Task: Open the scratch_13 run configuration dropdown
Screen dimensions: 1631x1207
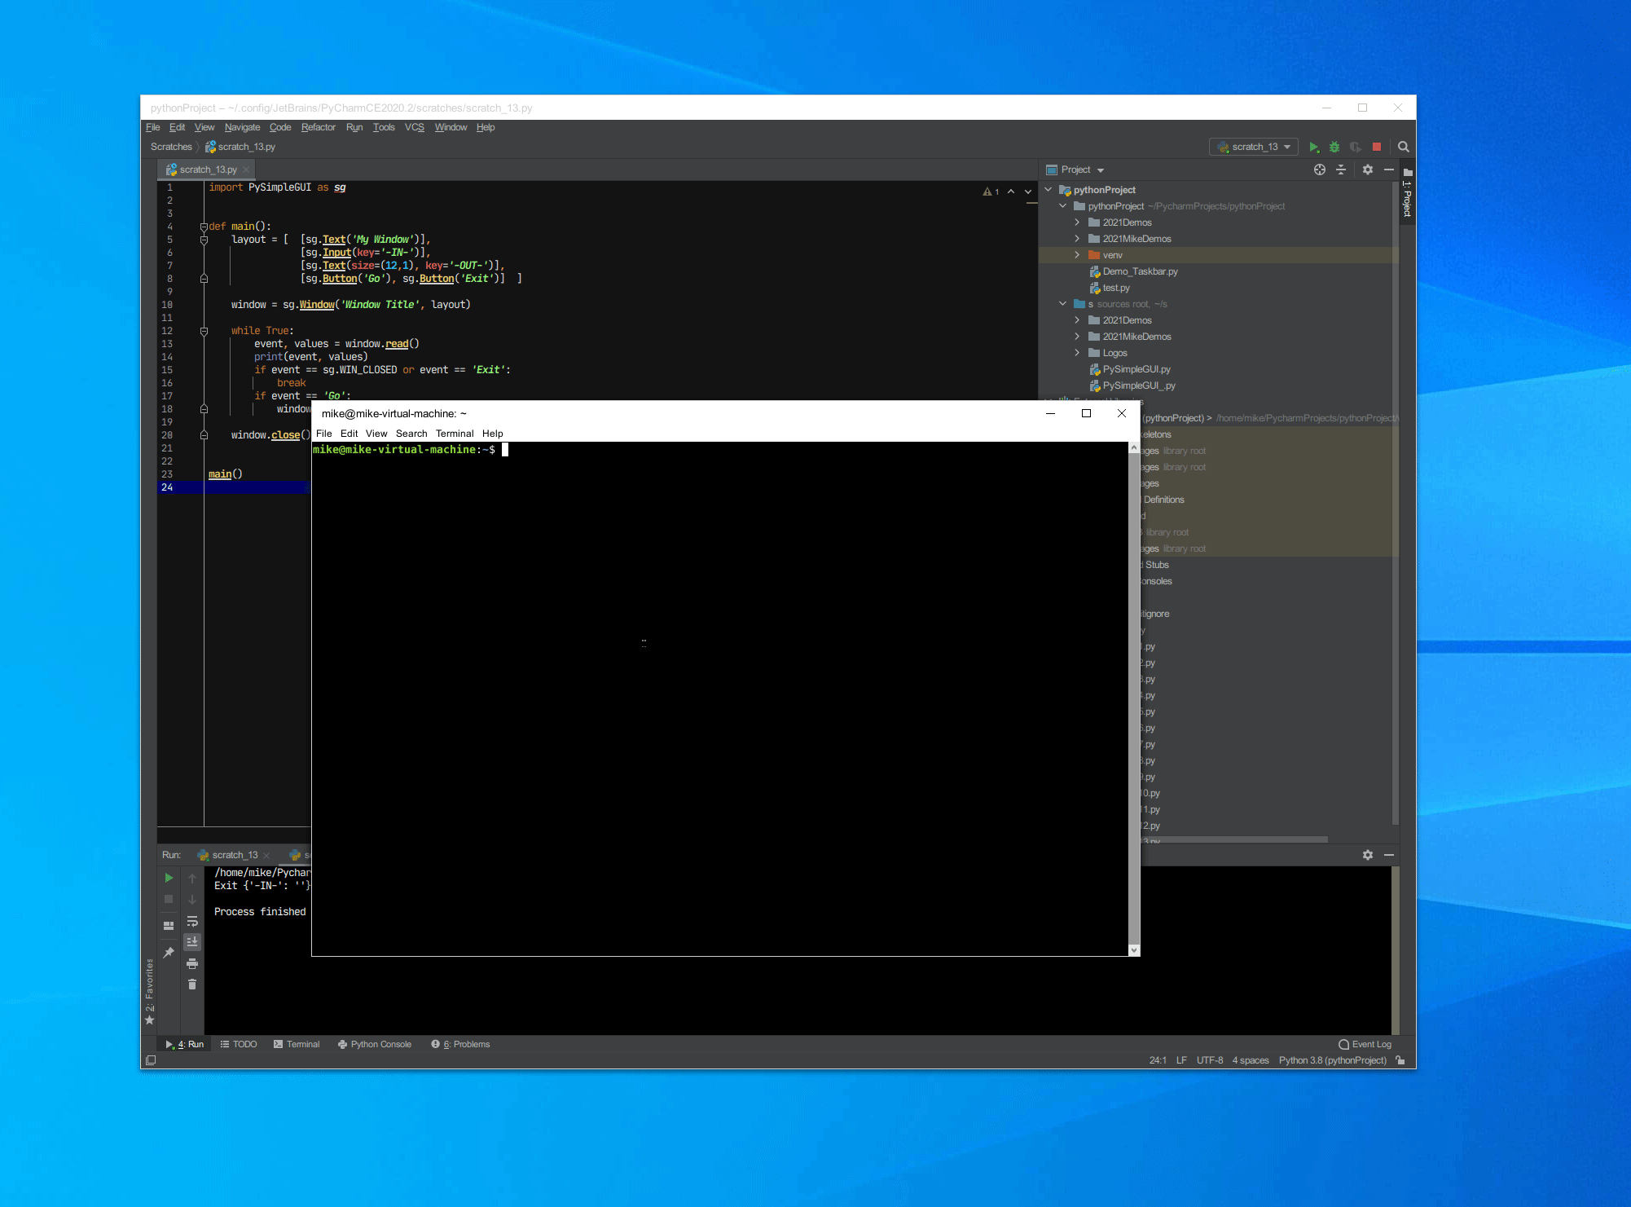Action: click(x=1255, y=148)
